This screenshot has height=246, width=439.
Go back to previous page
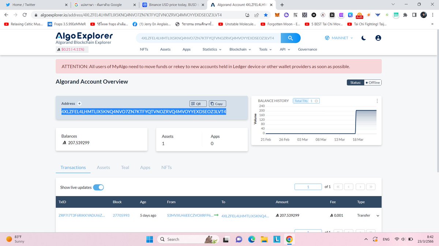7,15
